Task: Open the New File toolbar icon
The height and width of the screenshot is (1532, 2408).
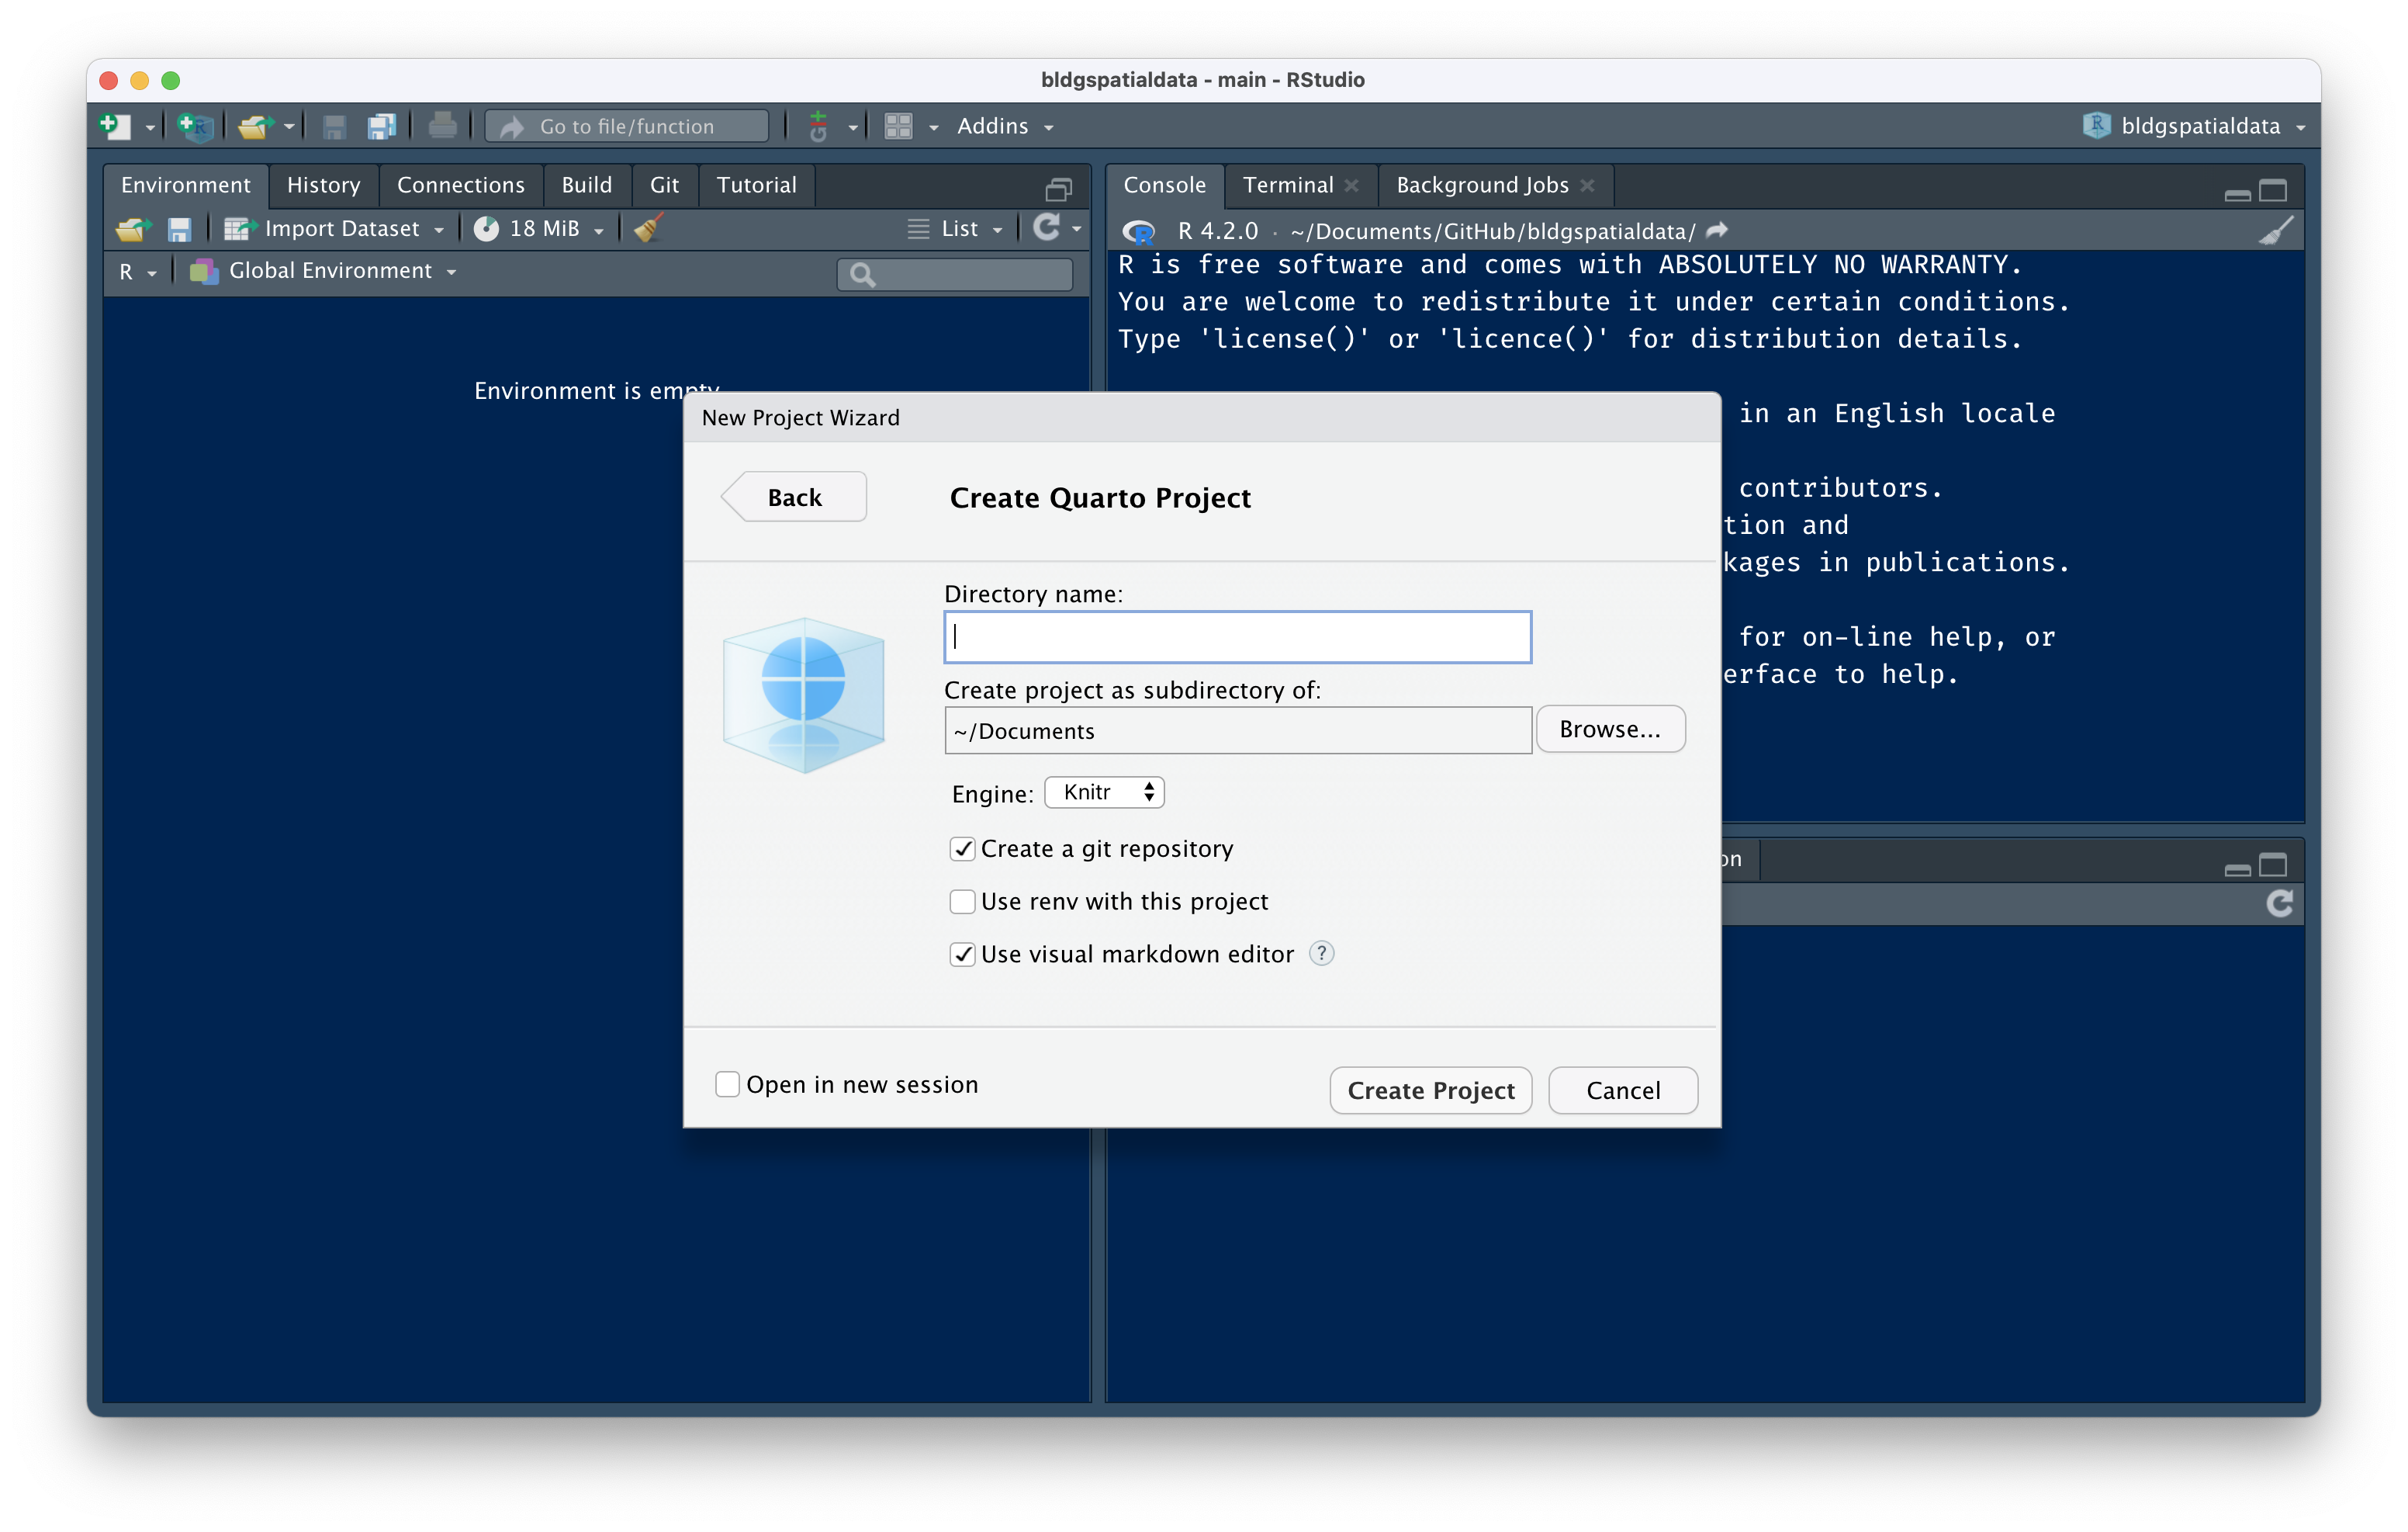Action: click(114, 125)
